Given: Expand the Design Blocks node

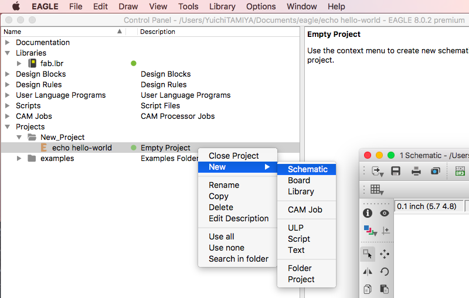Looking at the screenshot, I should pos(8,74).
